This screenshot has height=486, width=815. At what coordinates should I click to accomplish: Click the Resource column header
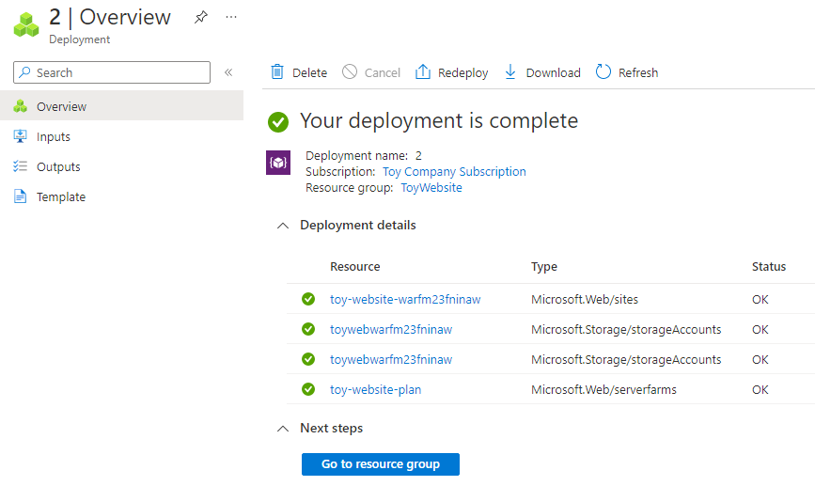(355, 267)
